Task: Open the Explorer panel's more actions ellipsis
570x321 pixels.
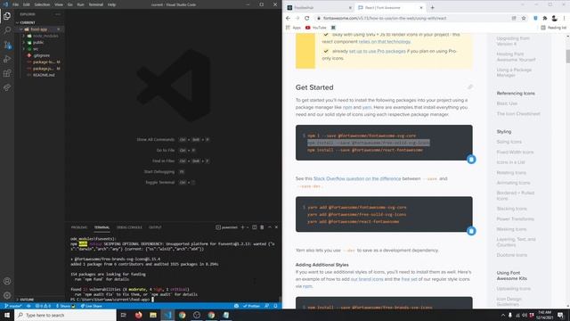Action: click(x=57, y=14)
